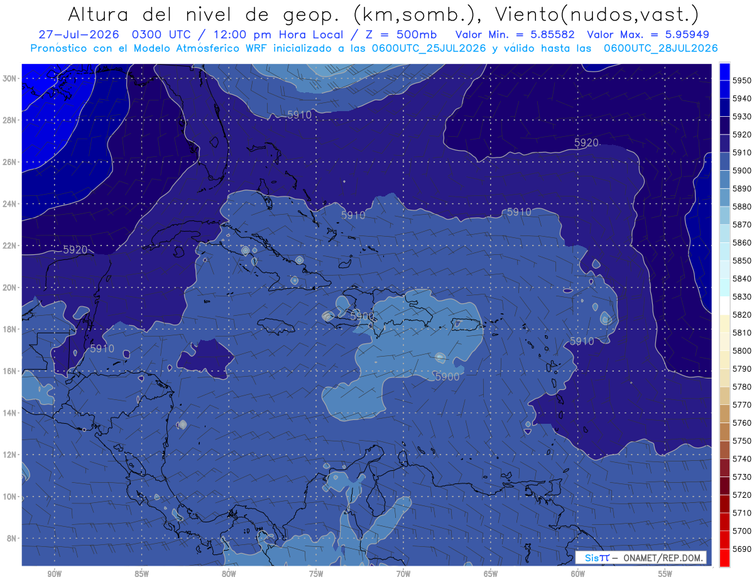The image size is (754, 582).
Task: Click the 18N latitude tick label
Action: coord(9,330)
